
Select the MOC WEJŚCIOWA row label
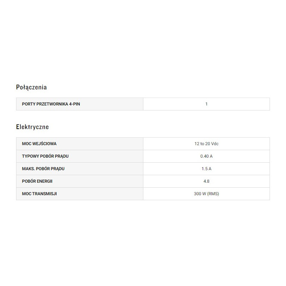click(39, 144)
